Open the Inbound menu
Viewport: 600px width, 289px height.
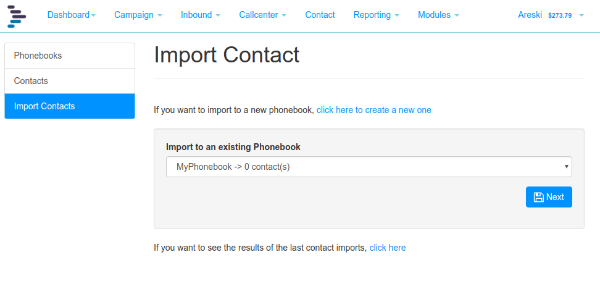tap(201, 15)
